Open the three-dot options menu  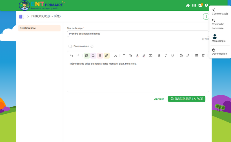click(x=206, y=17)
